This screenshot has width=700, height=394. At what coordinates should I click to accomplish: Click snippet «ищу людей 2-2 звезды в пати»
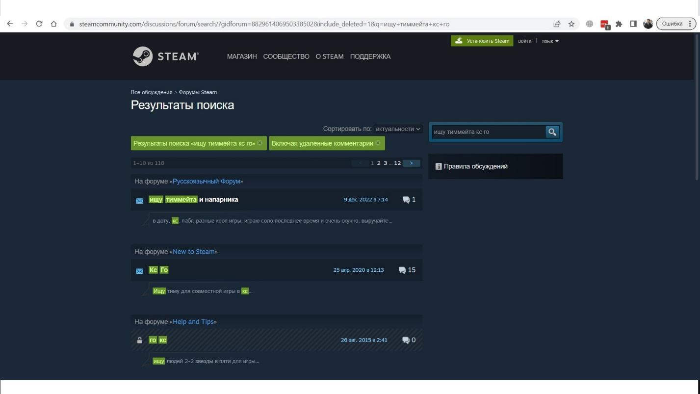(206, 361)
